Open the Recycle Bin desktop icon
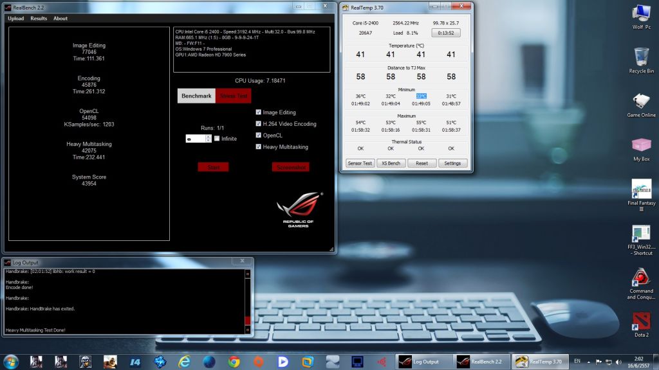Viewport: 659px width, 370px height. click(x=642, y=61)
